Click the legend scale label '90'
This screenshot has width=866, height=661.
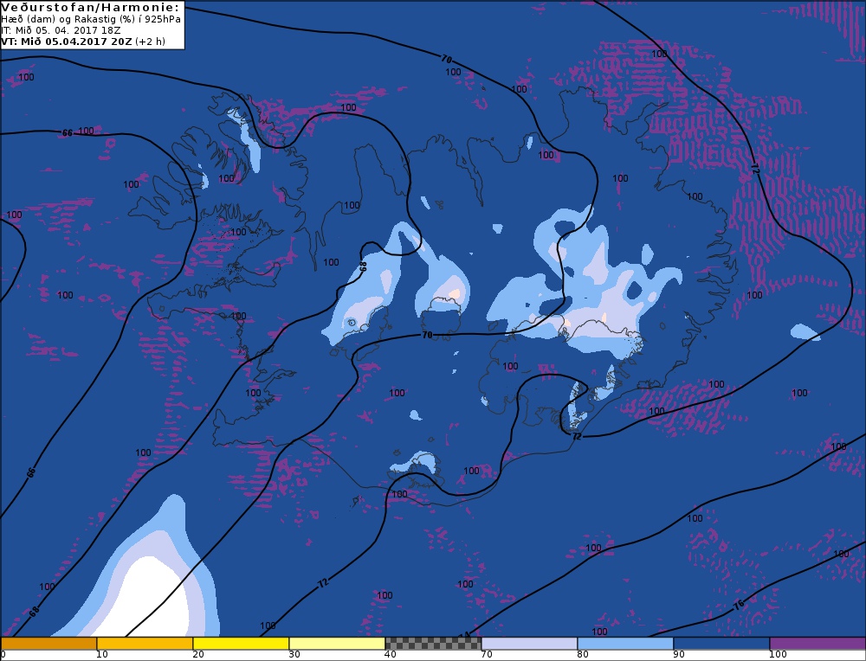tap(679, 654)
